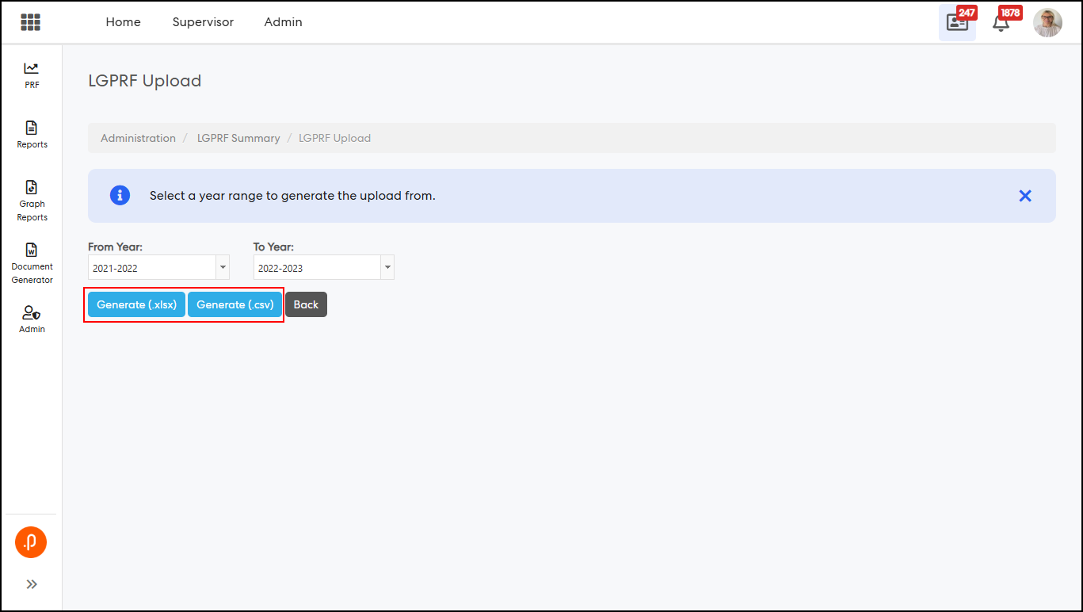Click the LGPRF Summary breadcrumb link
This screenshot has height=612, width=1083.
238,138
